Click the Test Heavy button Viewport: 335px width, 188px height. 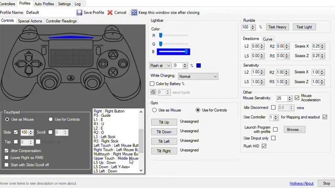coord(277,27)
